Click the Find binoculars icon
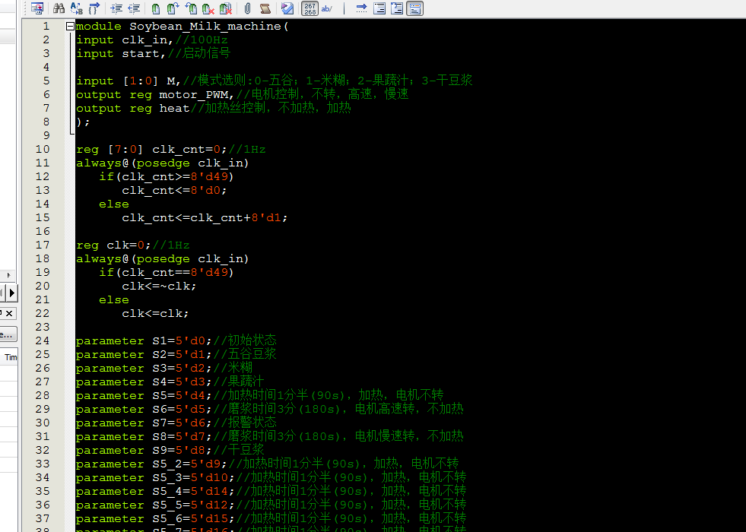 click(59, 8)
